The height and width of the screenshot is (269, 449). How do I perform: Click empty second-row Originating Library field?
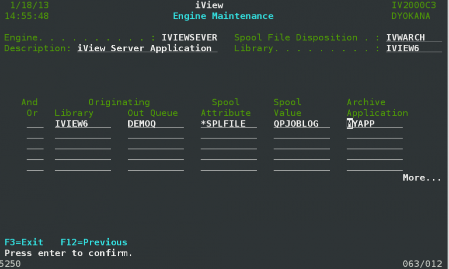(x=83, y=135)
